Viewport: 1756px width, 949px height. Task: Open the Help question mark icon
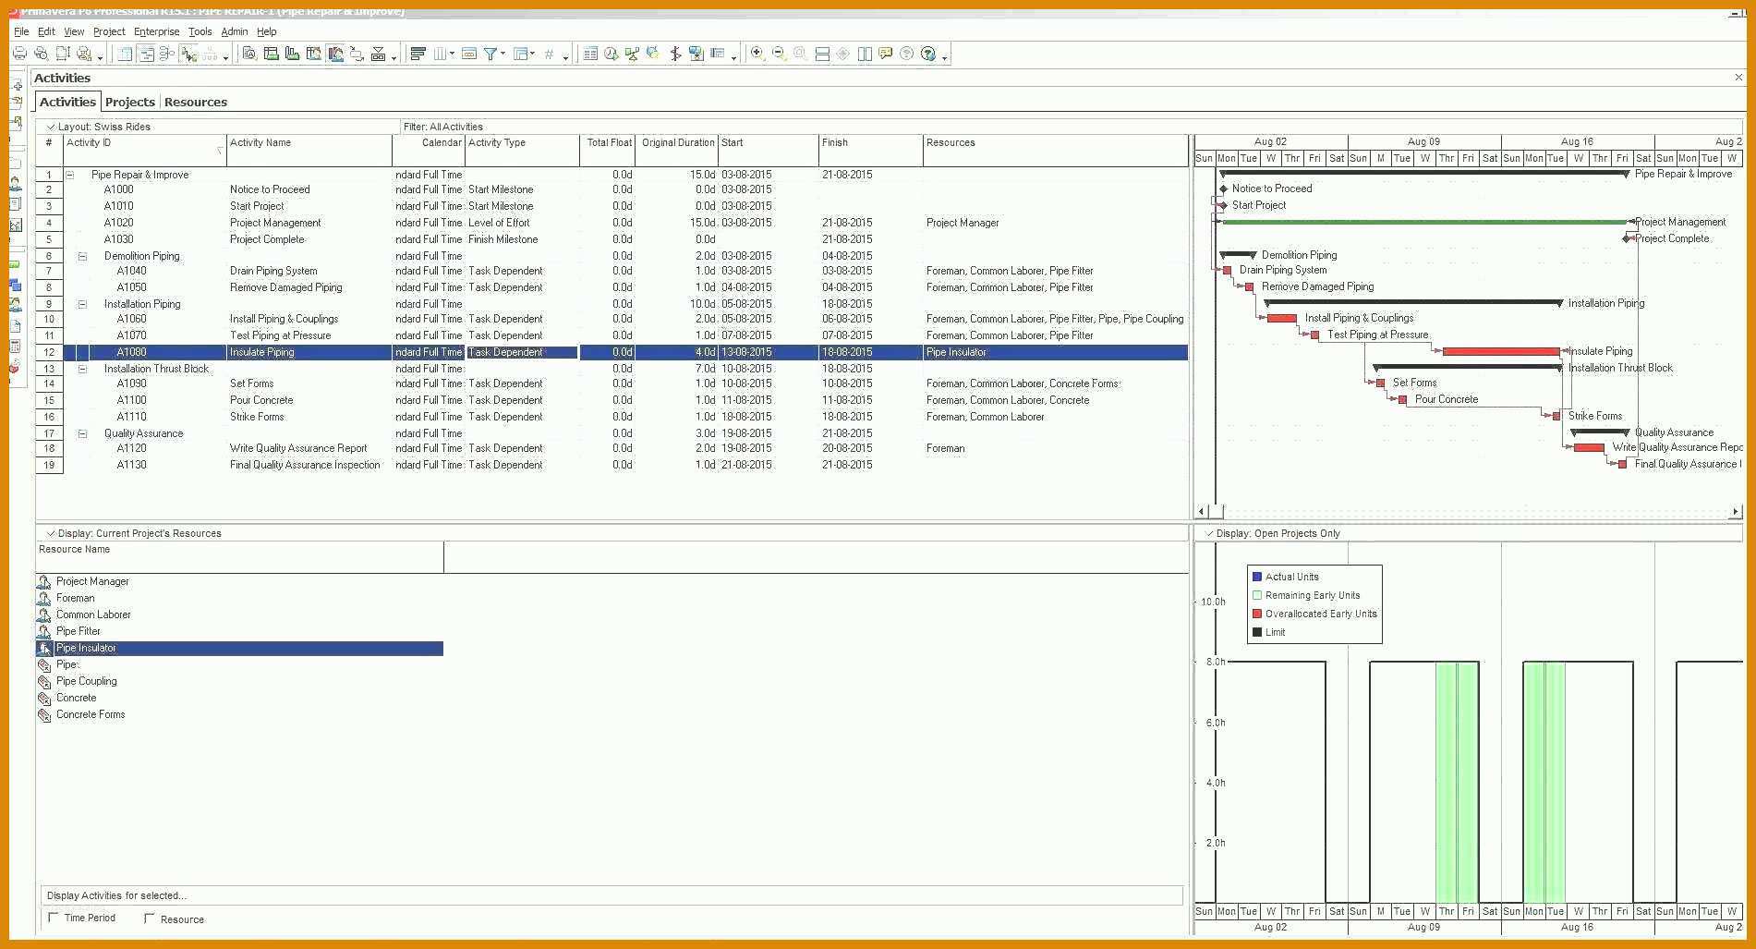pos(928,54)
